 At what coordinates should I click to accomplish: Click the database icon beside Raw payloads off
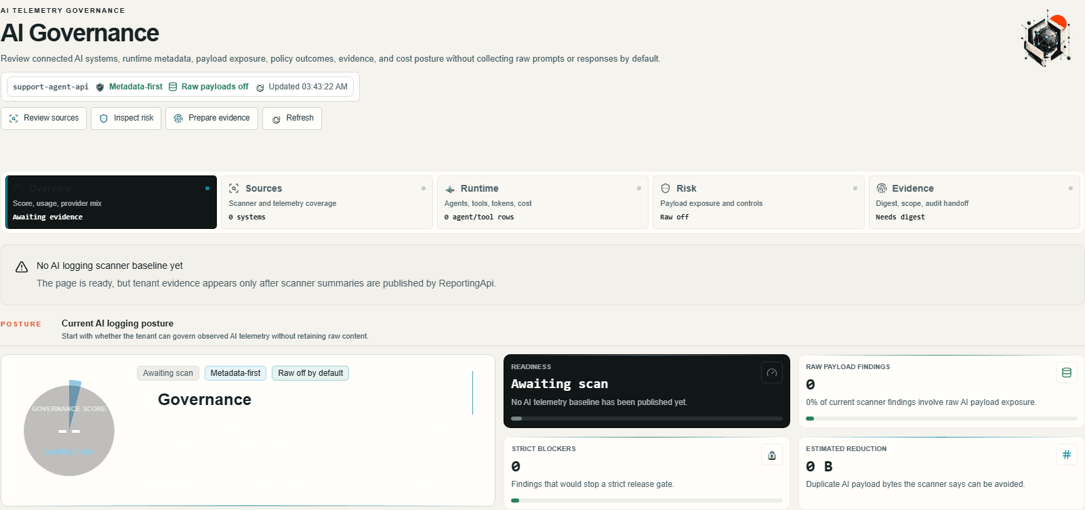point(173,87)
